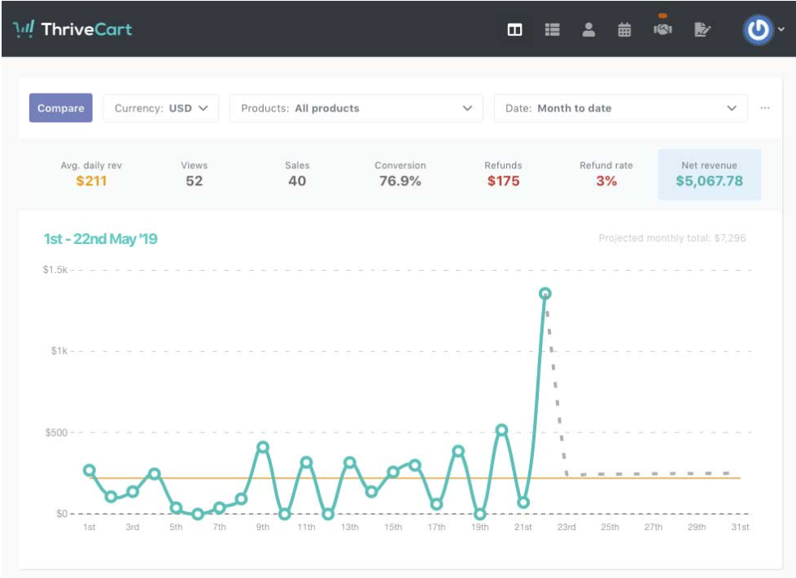This screenshot has height=578, width=796.
Task: Open the customers person icon
Action: point(588,30)
